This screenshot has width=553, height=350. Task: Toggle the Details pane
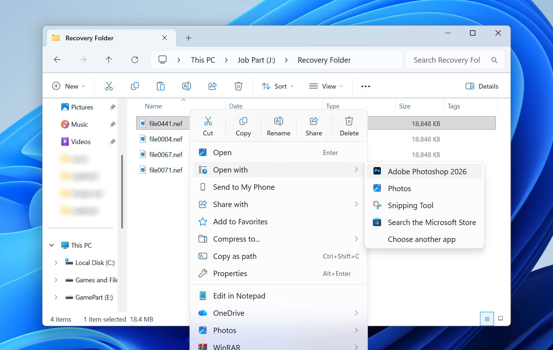482,86
